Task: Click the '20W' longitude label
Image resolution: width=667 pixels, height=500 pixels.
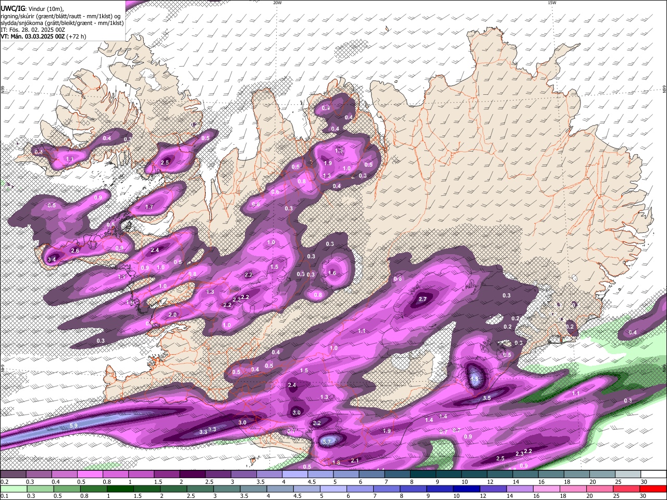Action: (277, 3)
